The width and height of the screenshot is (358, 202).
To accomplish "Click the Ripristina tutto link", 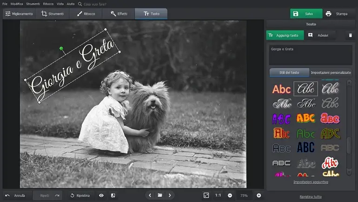I will (x=311, y=197).
